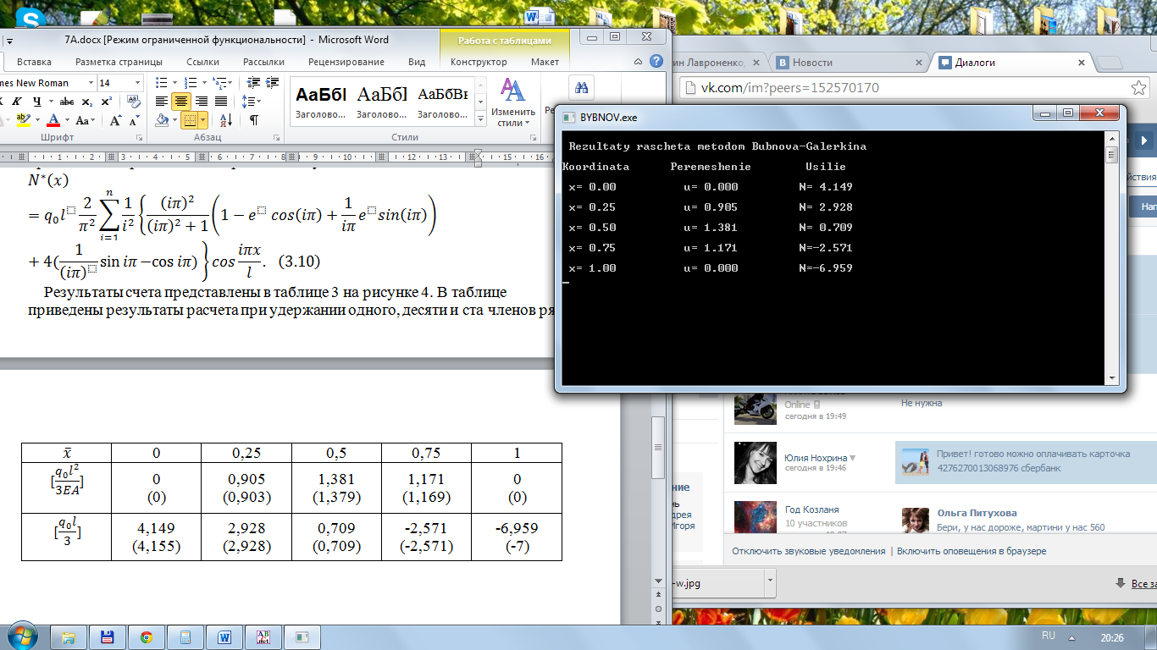Screen dimensions: 1157x650
Task: Open the multilevel list menu
Action: coord(219,82)
